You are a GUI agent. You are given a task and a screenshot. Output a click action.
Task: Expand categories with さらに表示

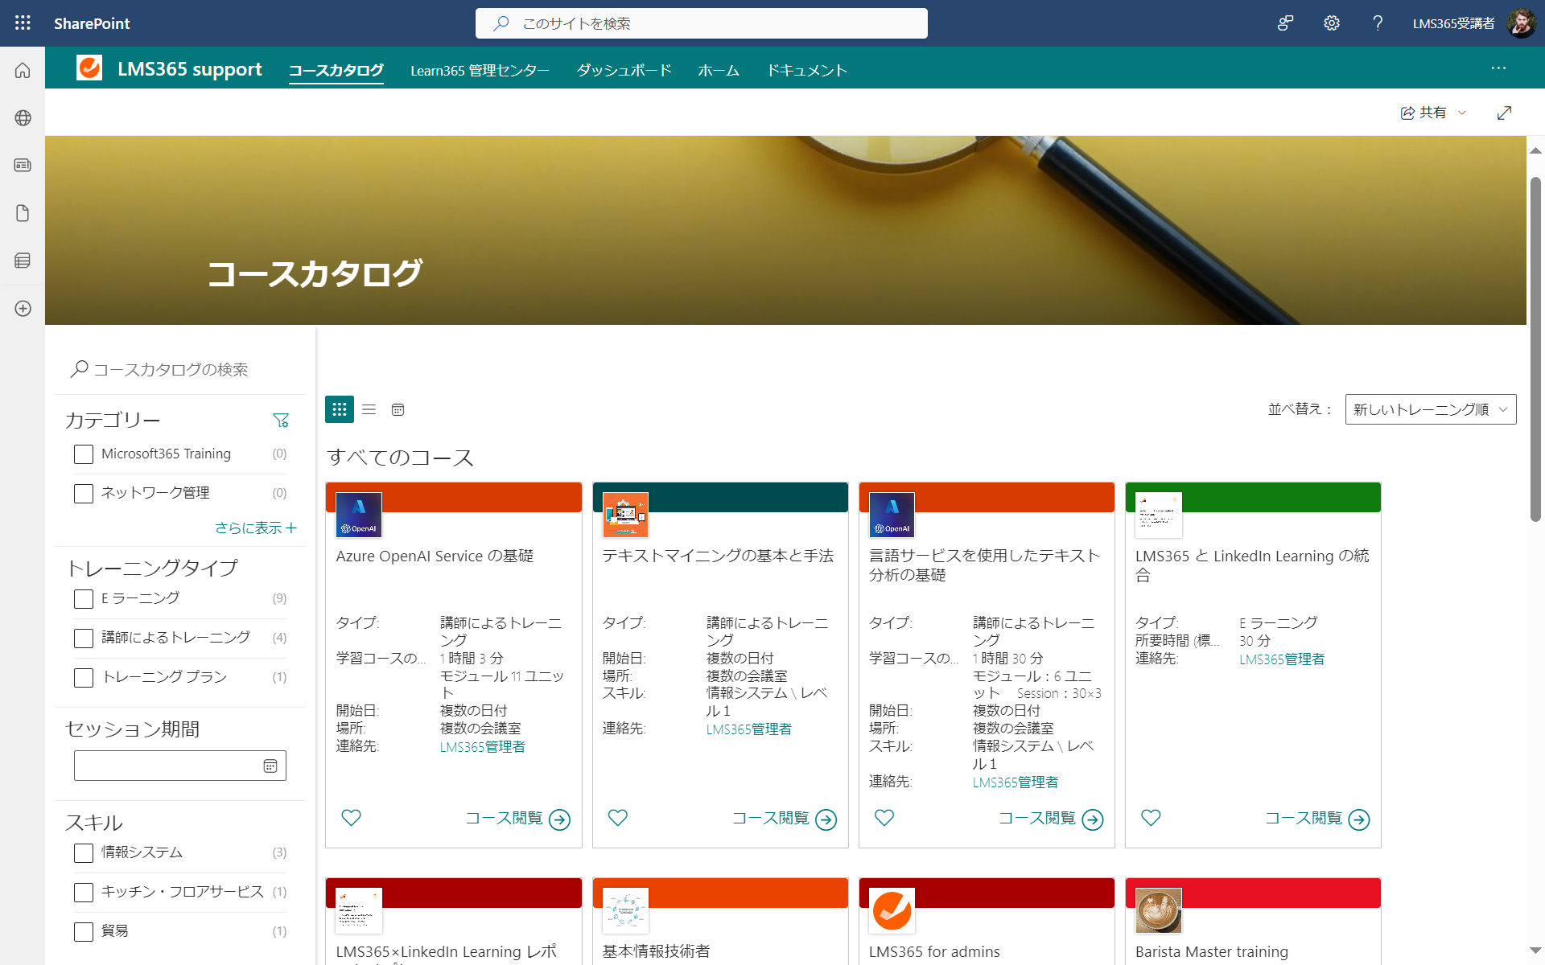coord(256,528)
